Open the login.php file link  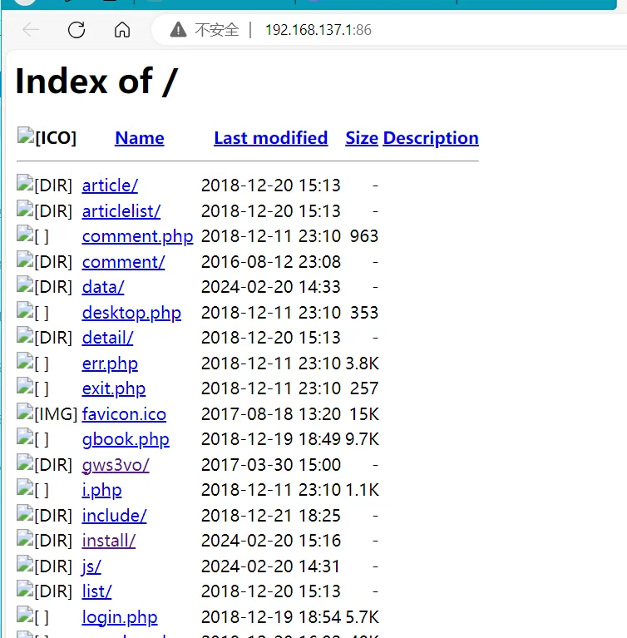pos(119,617)
